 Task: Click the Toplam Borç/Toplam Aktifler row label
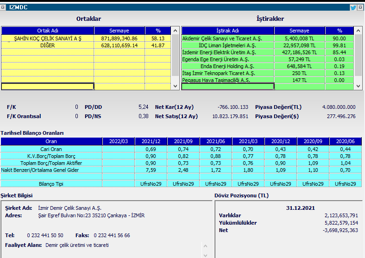pos(51,163)
